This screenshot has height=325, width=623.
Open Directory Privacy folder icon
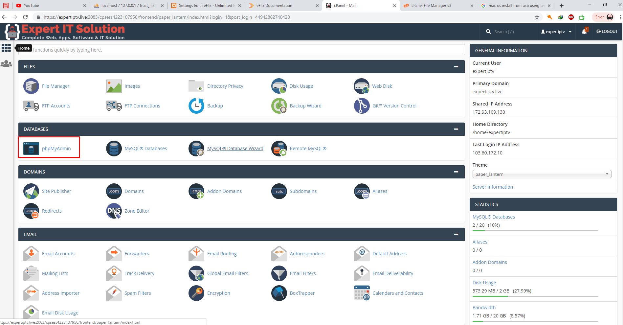coord(196,86)
